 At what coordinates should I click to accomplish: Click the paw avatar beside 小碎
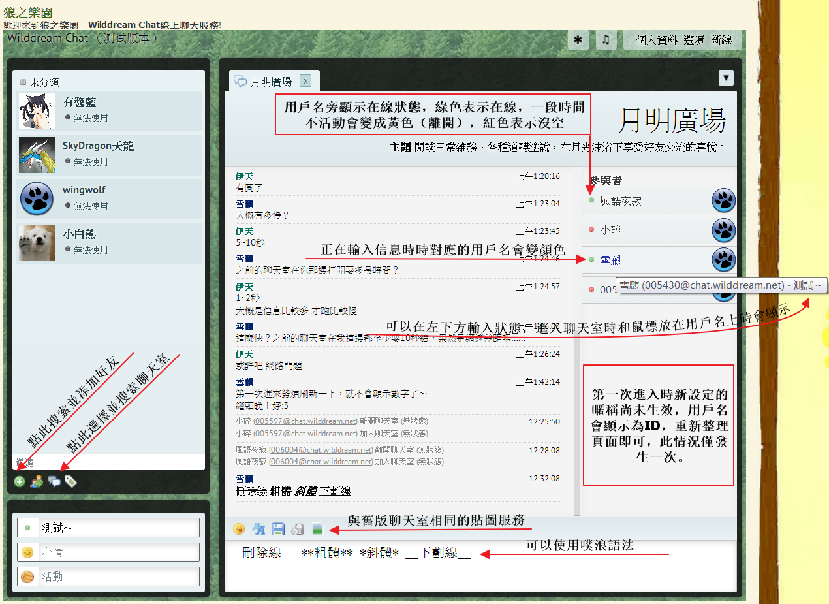tap(723, 230)
